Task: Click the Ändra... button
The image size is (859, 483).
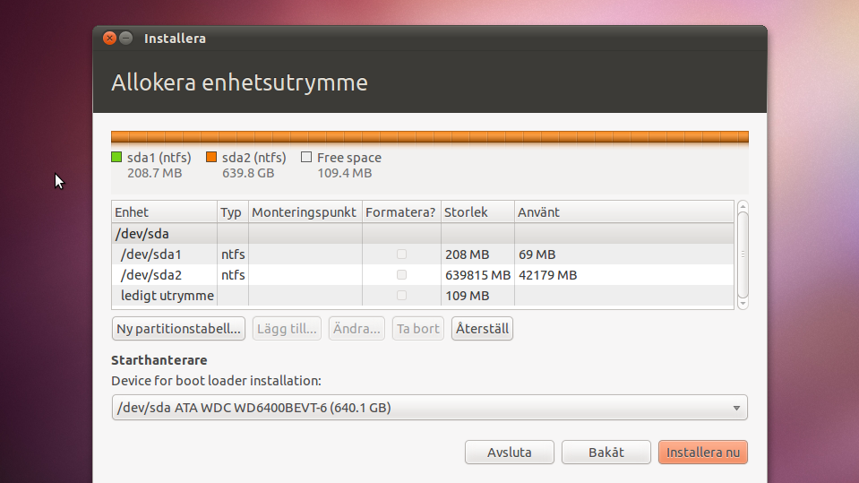Action: [x=356, y=328]
